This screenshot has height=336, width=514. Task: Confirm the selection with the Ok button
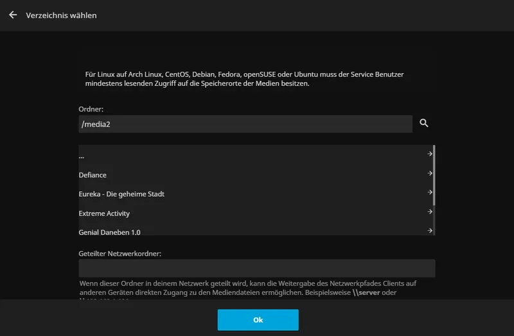click(x=258, y=319)
